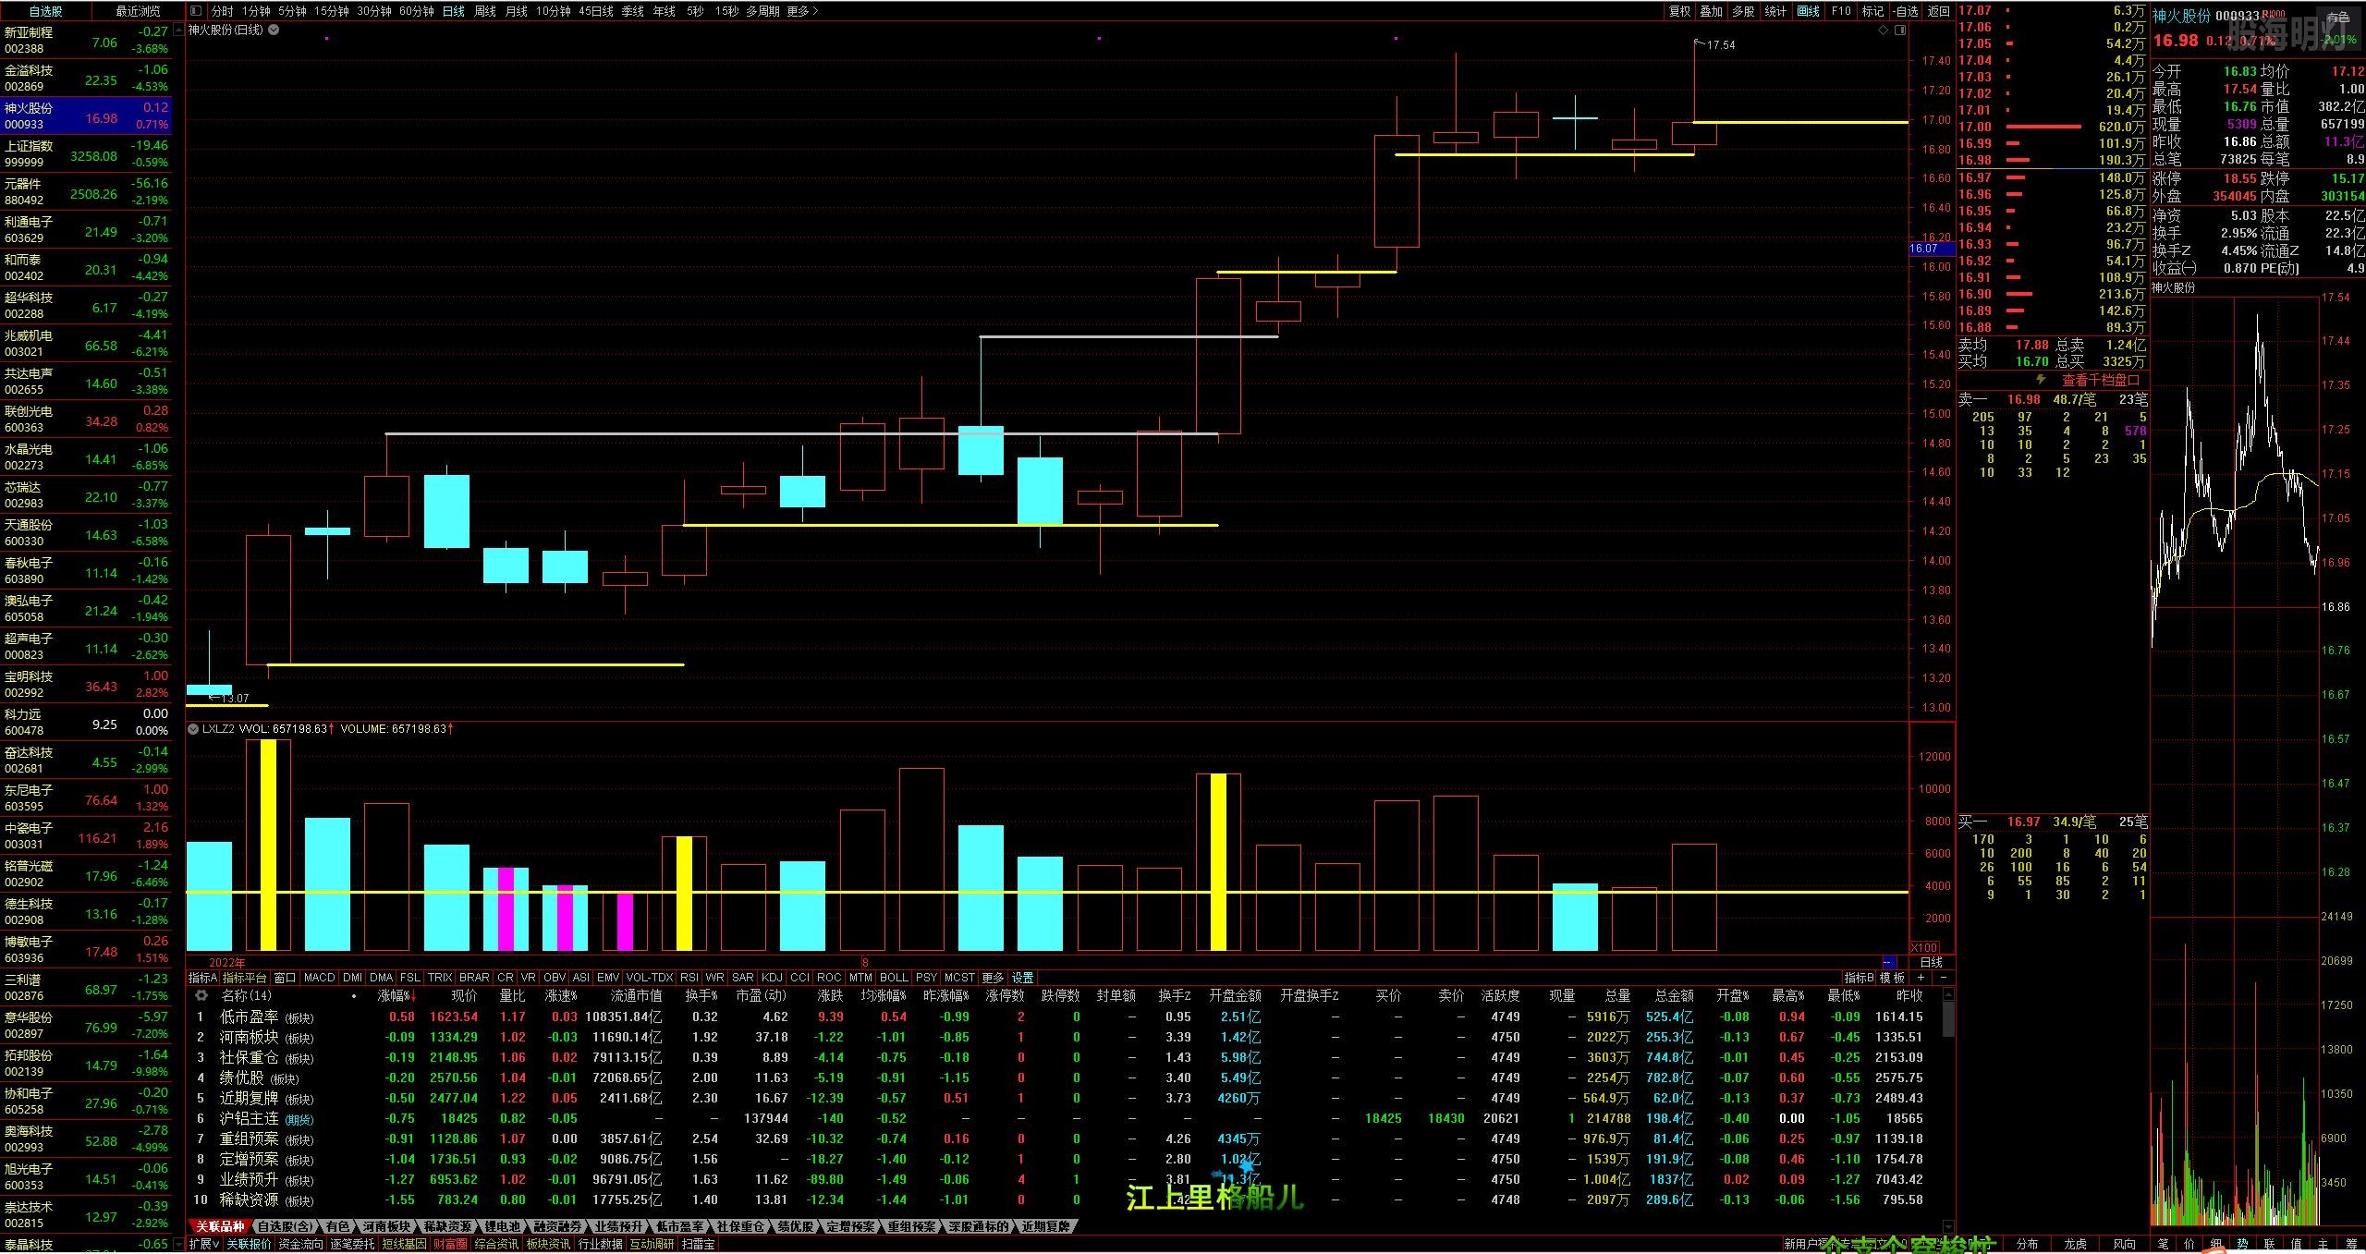Image resolution: width=2366 pixels, height=1254 pixels.
Task: Open the 龙虎 panel
Action: (2076, 1245)
